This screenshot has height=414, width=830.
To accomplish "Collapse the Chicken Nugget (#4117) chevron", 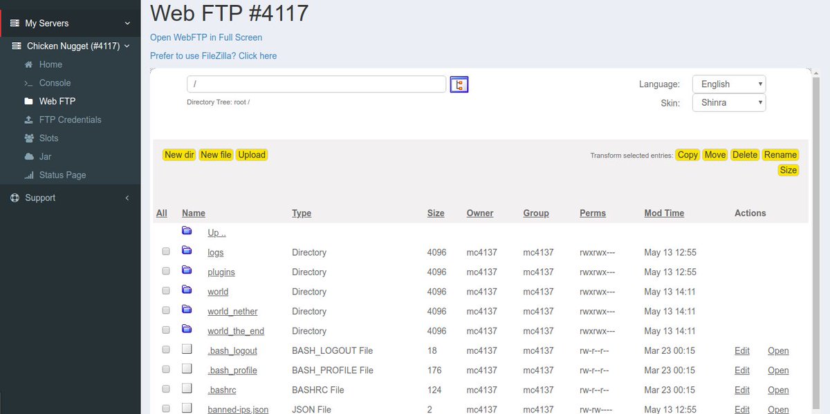I will point(127,46).
